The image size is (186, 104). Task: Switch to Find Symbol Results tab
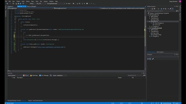[37, 101]
